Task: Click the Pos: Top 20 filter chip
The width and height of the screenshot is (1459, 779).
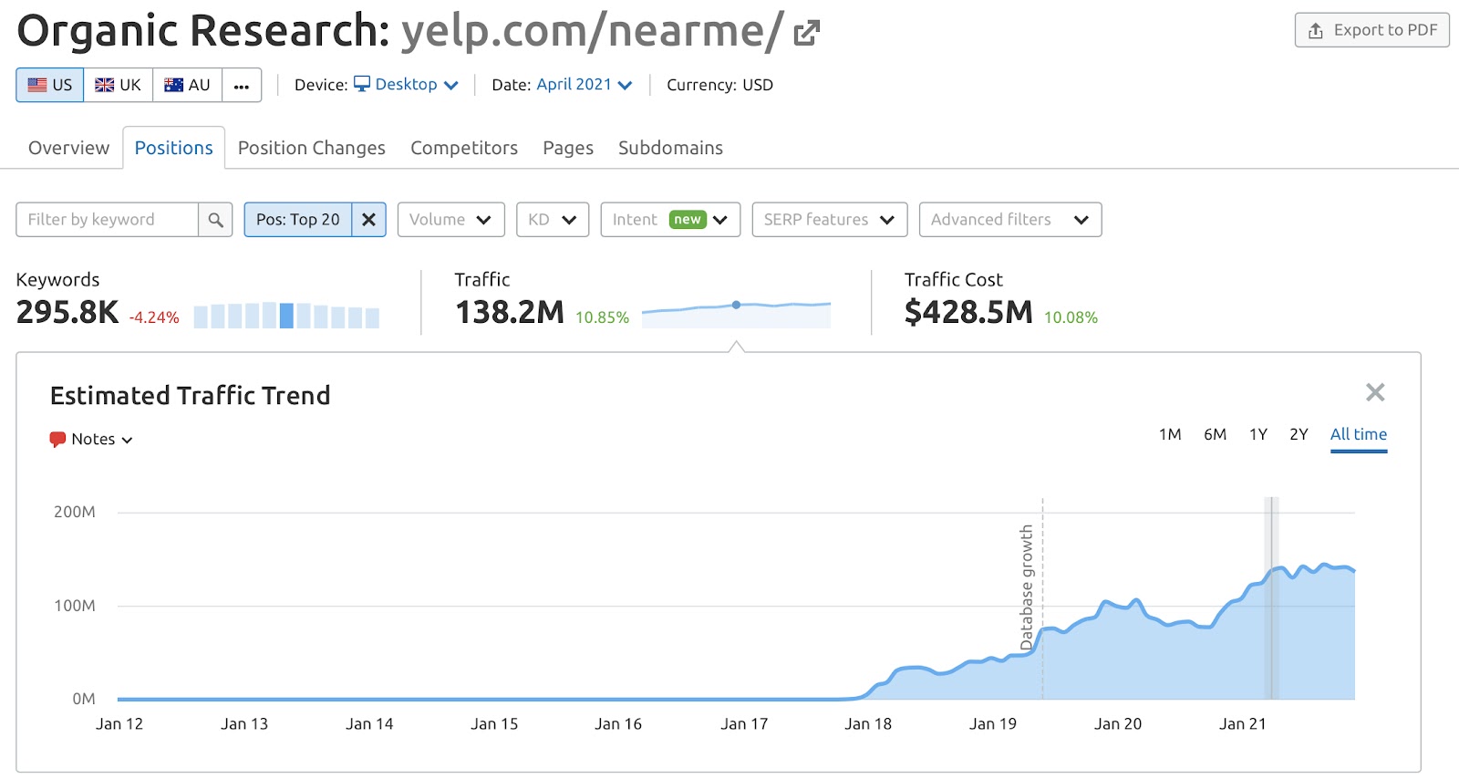Action: (298, 220)
